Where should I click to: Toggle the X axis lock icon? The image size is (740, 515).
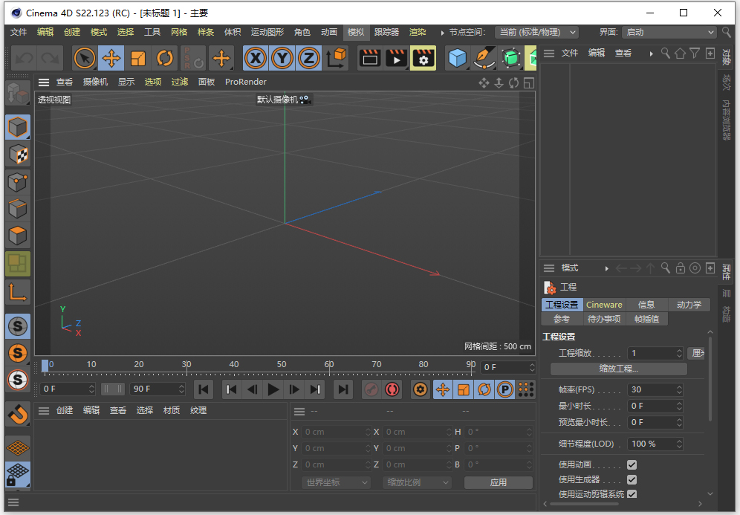coord(256,58)
